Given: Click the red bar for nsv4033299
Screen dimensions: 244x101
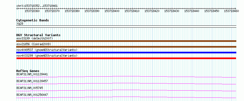Looking at the screenshot, I should click(x=126, y=58).
